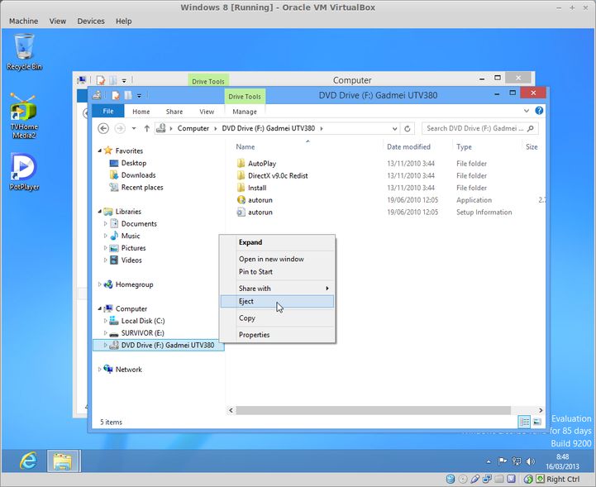596x487 pixels.
Task: Click the Back navigation arrow
Action: [103, 128]
